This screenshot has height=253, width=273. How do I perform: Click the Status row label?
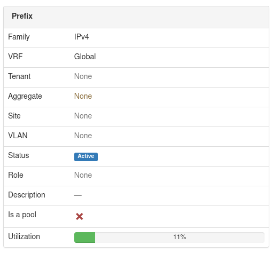coord(19,155)
